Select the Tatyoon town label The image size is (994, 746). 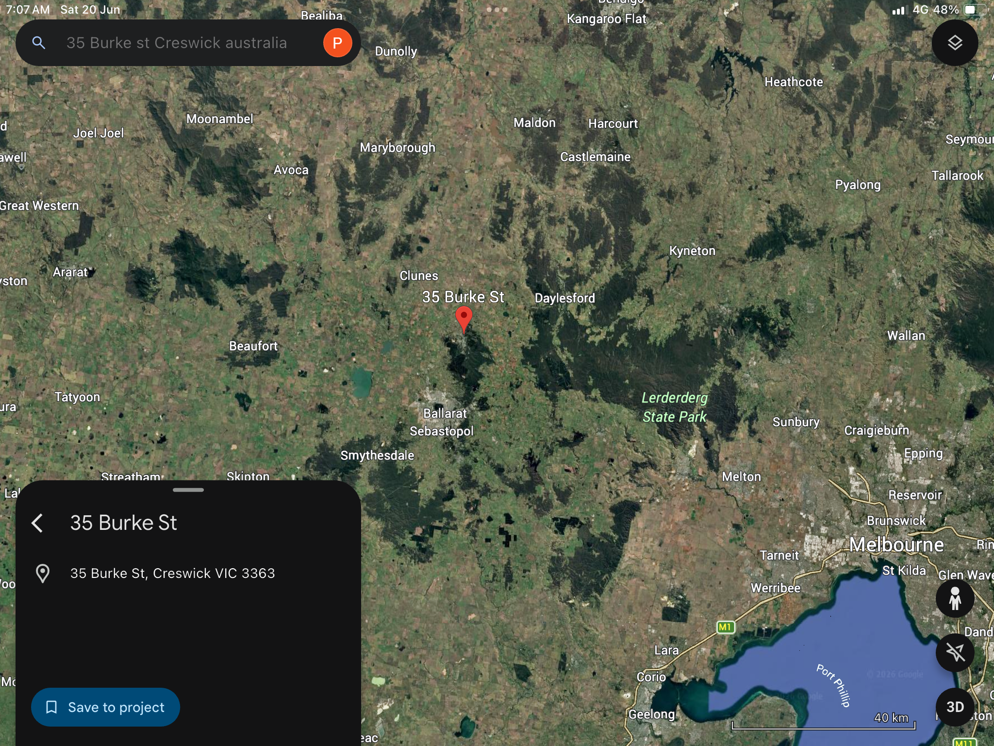(x=77, y=397)
